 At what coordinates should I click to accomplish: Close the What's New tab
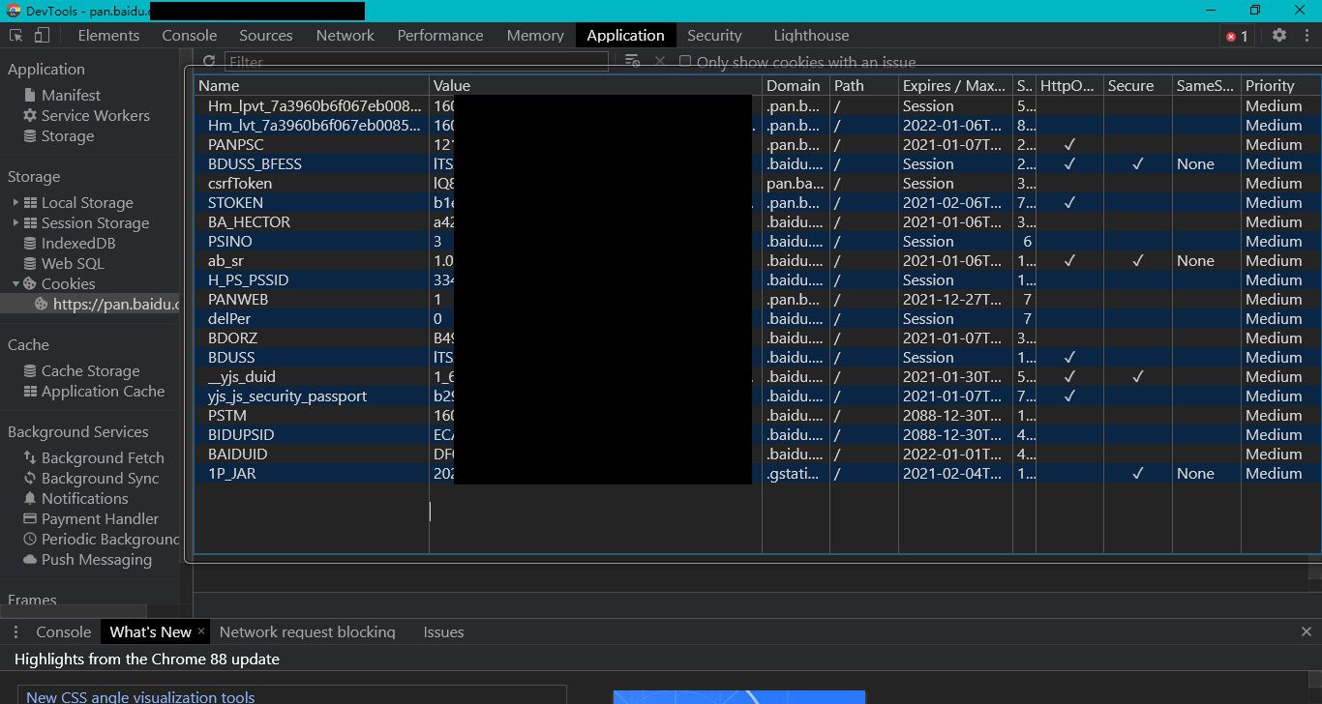click(201, 631)
